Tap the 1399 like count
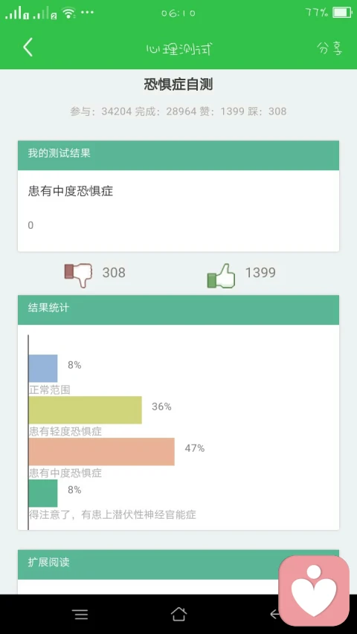The width and height of the screenshot is (357, 634). coord(260,273)
